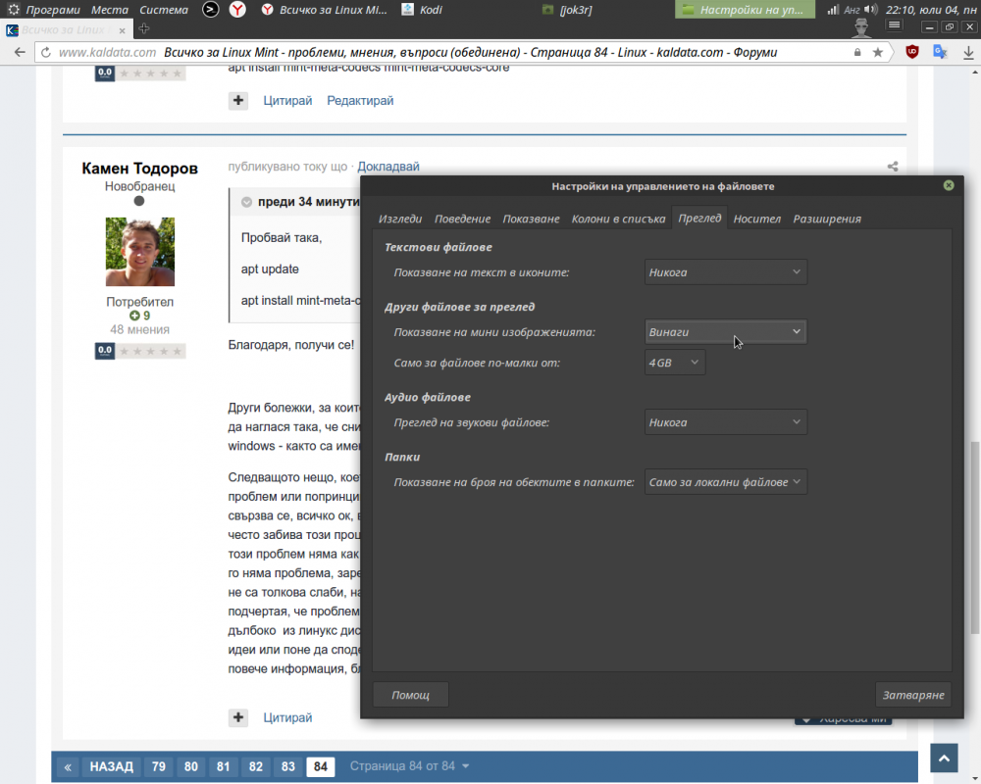Click Цитирай link in lower post

[x=287, y=717]
